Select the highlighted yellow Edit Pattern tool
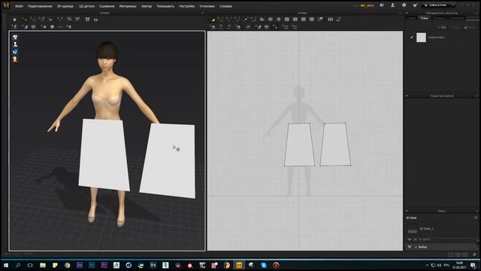 click(213, 20)
